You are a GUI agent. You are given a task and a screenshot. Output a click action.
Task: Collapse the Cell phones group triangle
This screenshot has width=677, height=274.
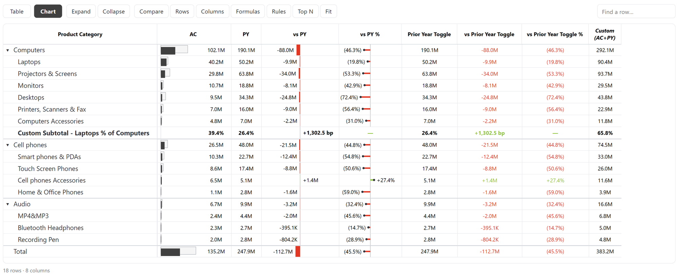click(7, 145)
